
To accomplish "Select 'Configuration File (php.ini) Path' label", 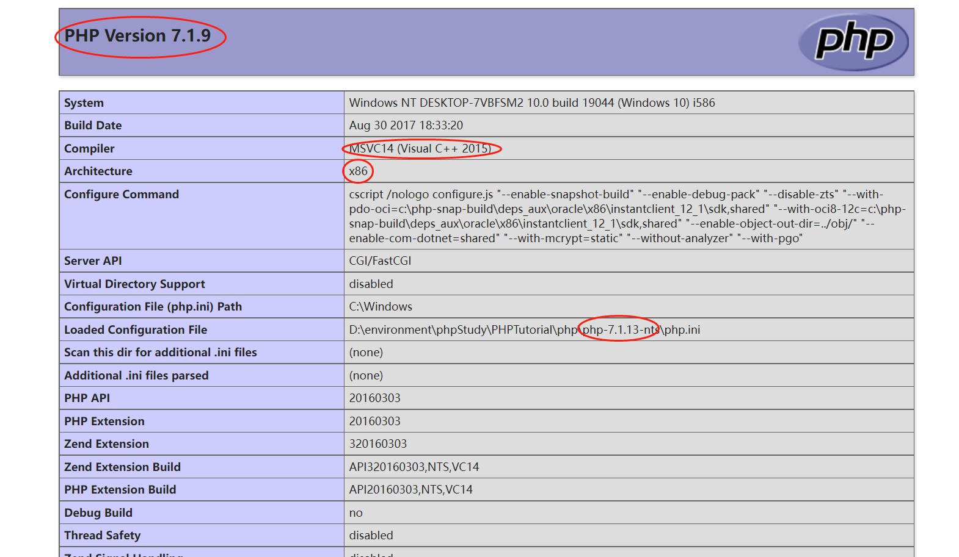I will point(153,307).
